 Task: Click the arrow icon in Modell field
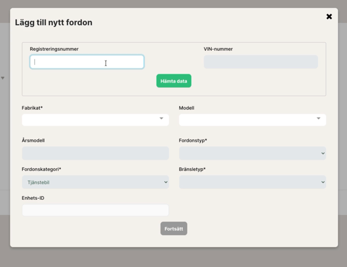319,118
